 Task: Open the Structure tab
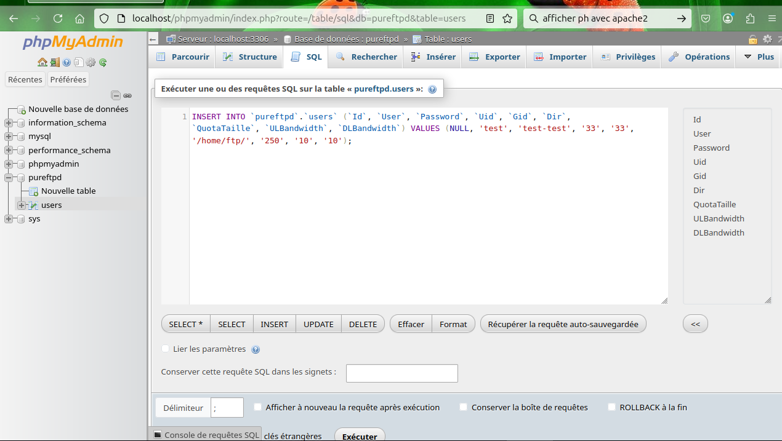click(x=249, y=57)
